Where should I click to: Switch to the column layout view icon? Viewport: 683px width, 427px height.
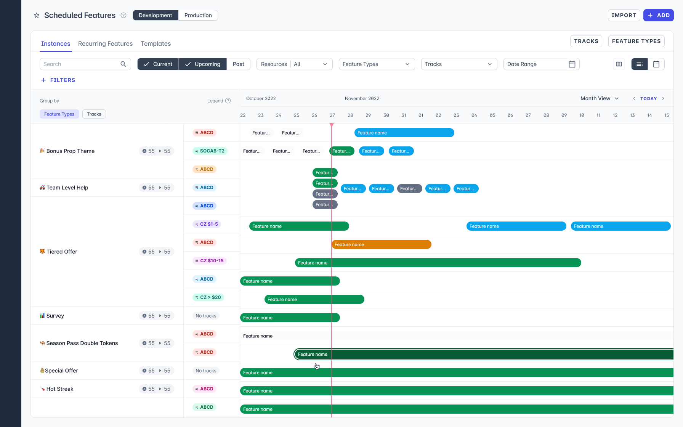click(x=619, y=64)
